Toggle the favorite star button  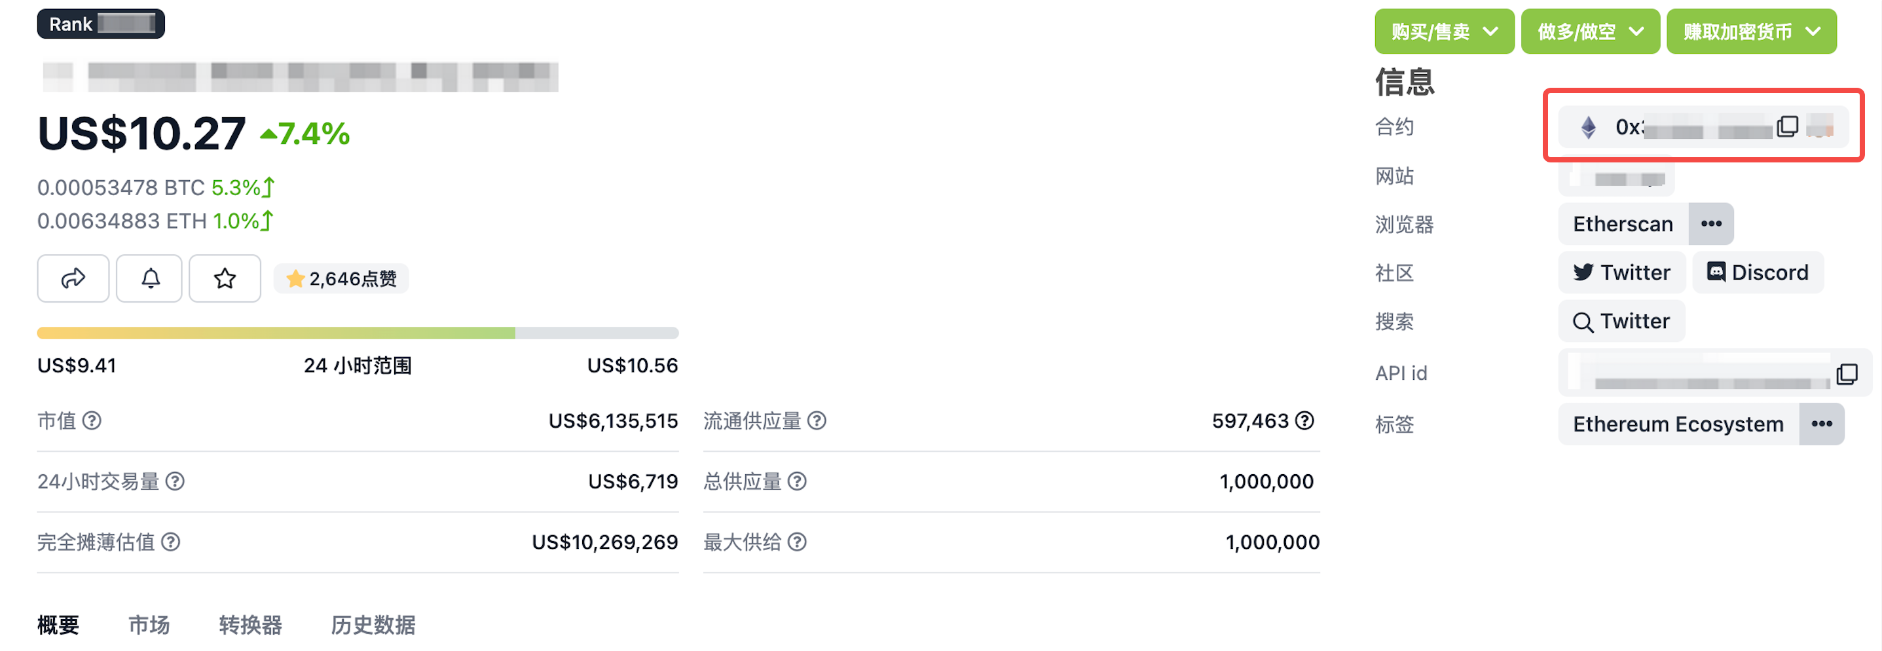pos(225,278)
